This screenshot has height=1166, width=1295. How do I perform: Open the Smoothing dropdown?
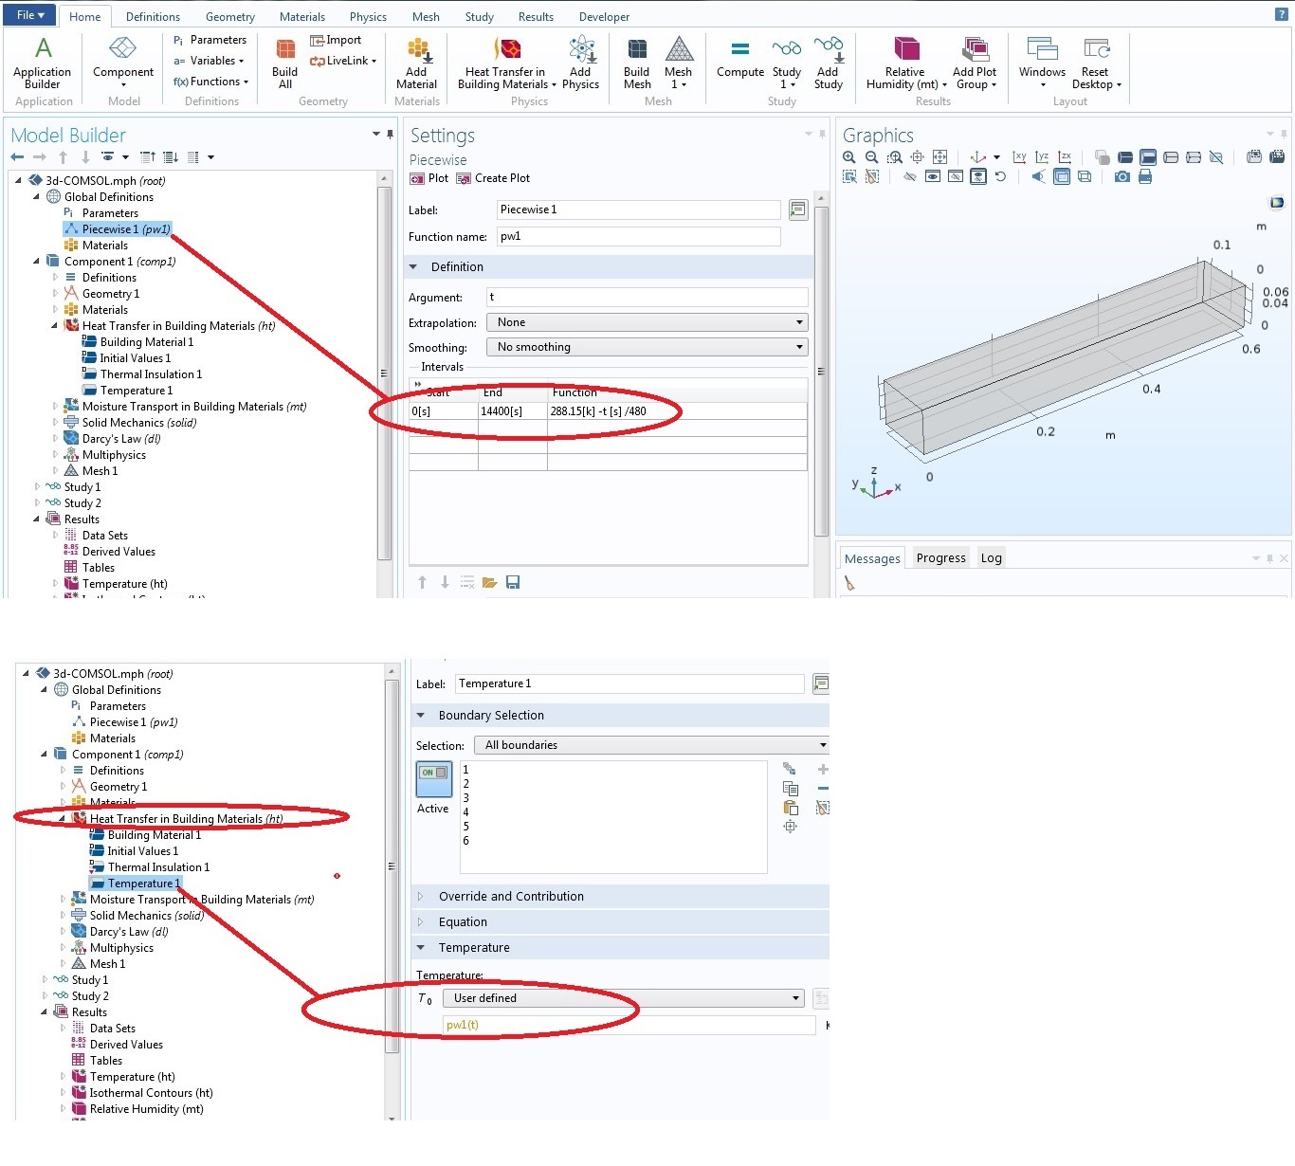pyautogui.click(x=647, y=347)
